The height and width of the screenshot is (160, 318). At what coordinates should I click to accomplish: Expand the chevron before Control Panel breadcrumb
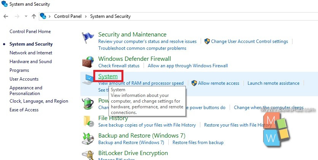(50, 16)
